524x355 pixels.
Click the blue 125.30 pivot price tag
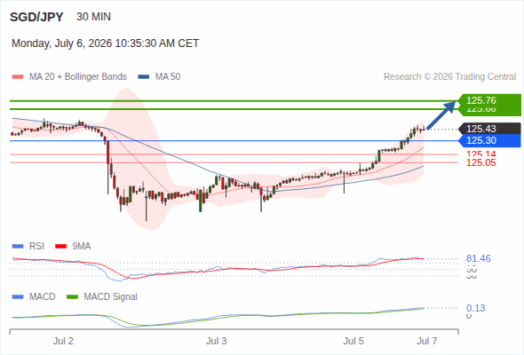(489, 140)
